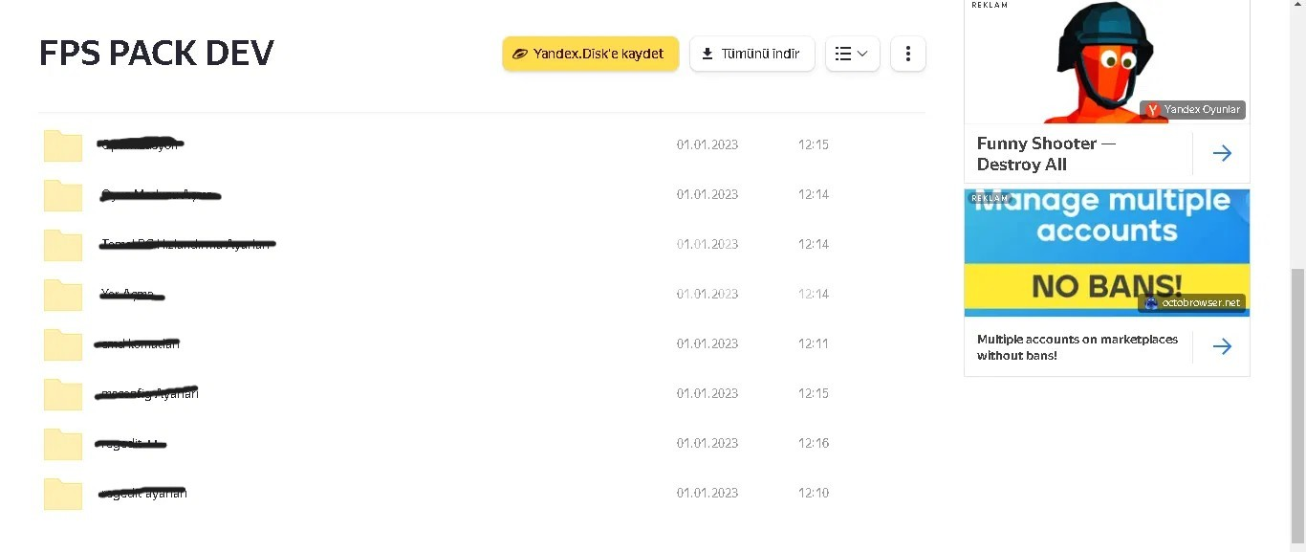The image size is (1306, 552).
Task: Open the folder icon timed 12:10
Action: [63, 494]
